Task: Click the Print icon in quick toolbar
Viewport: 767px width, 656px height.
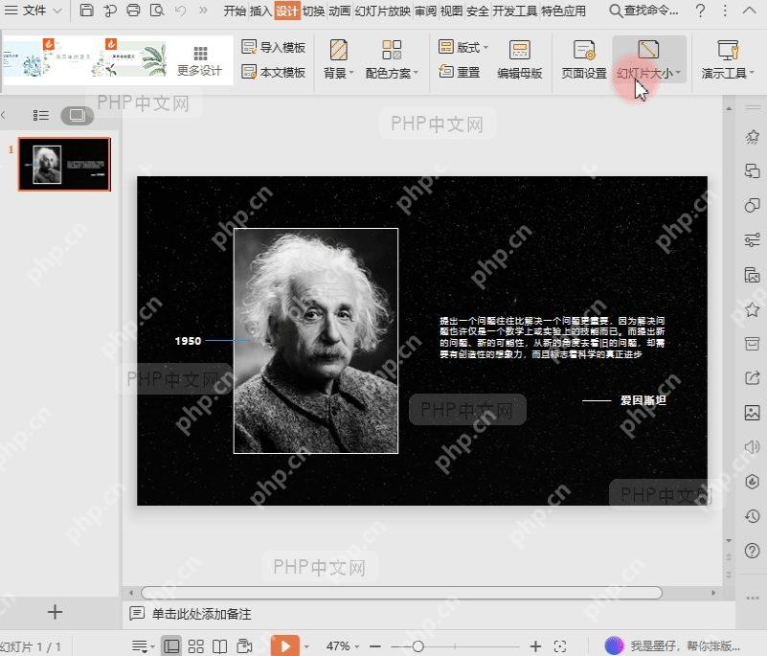Action: (133, 10)
